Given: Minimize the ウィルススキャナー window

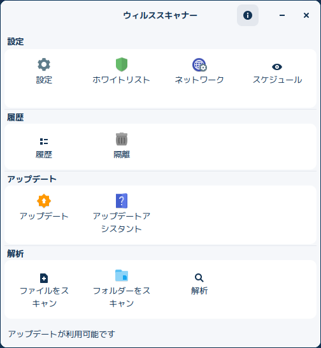Looking at the screenshot, I should pos(282,15).
